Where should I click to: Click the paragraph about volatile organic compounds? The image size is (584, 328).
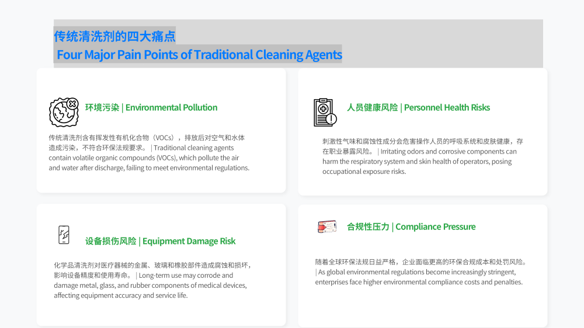click(149, 153)
